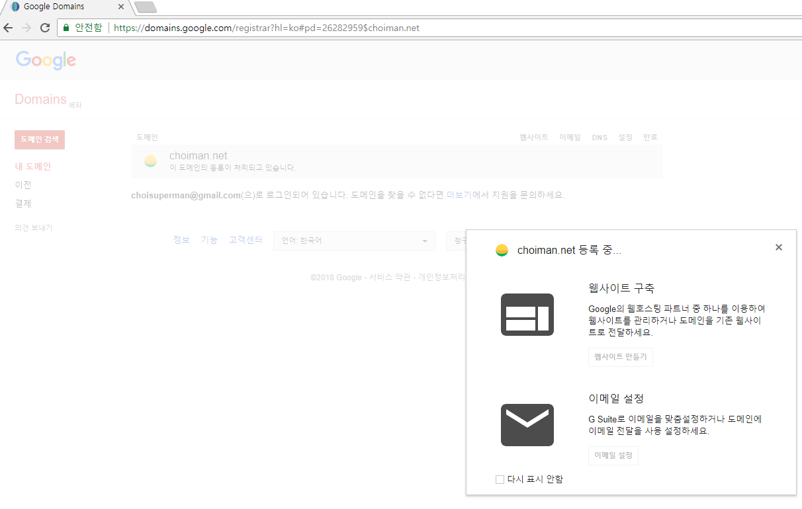This screenshot has width=802, height=509.
Task: Click the 더보기 support link
Action: 459,195
